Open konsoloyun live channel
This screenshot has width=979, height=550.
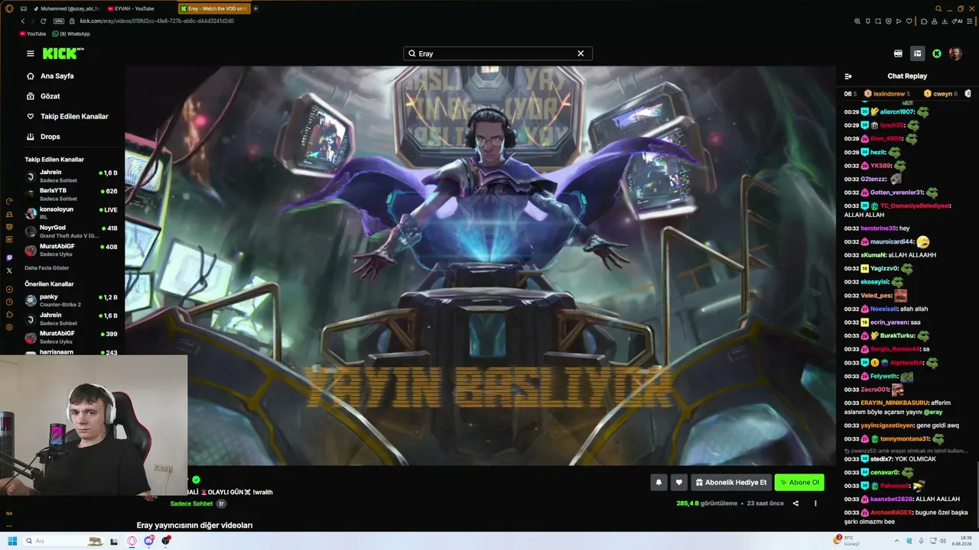click(71, 212)
